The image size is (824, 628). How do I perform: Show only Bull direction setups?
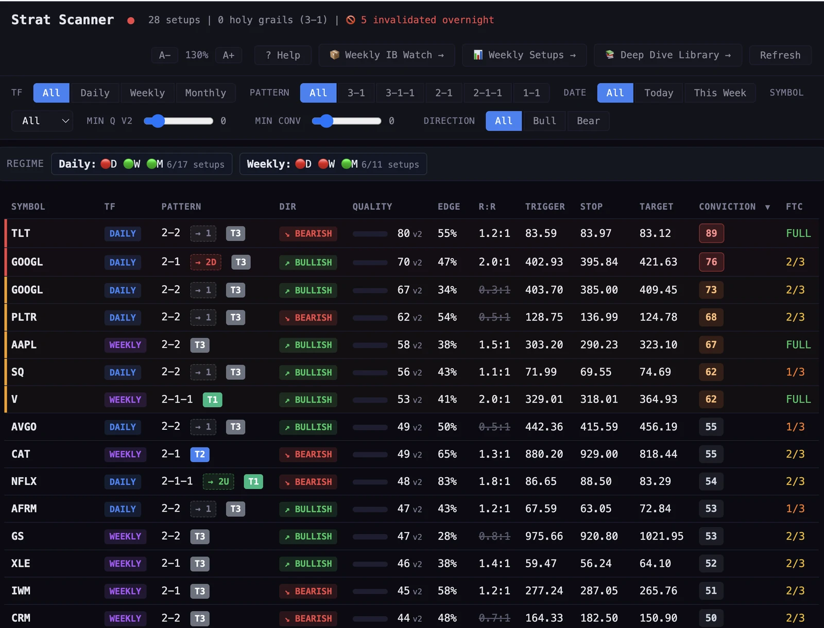click(x=544, y=121)
